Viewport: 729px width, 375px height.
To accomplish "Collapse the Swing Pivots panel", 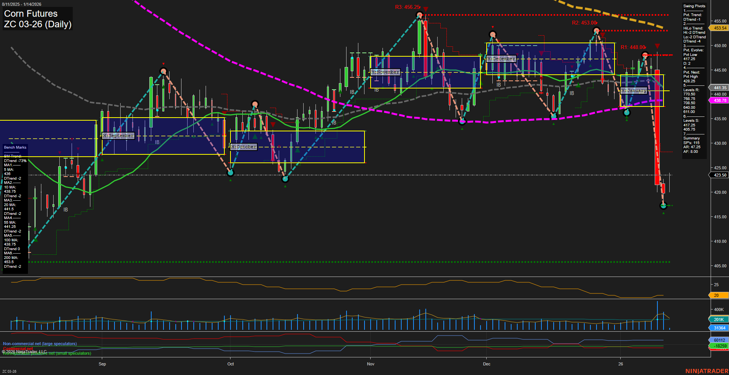I will click(694, 6).
